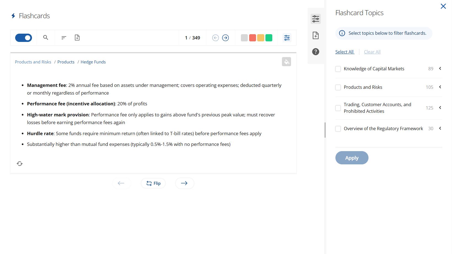Select the Overview of the Regulatory Framework checkbox

(338, 129)
